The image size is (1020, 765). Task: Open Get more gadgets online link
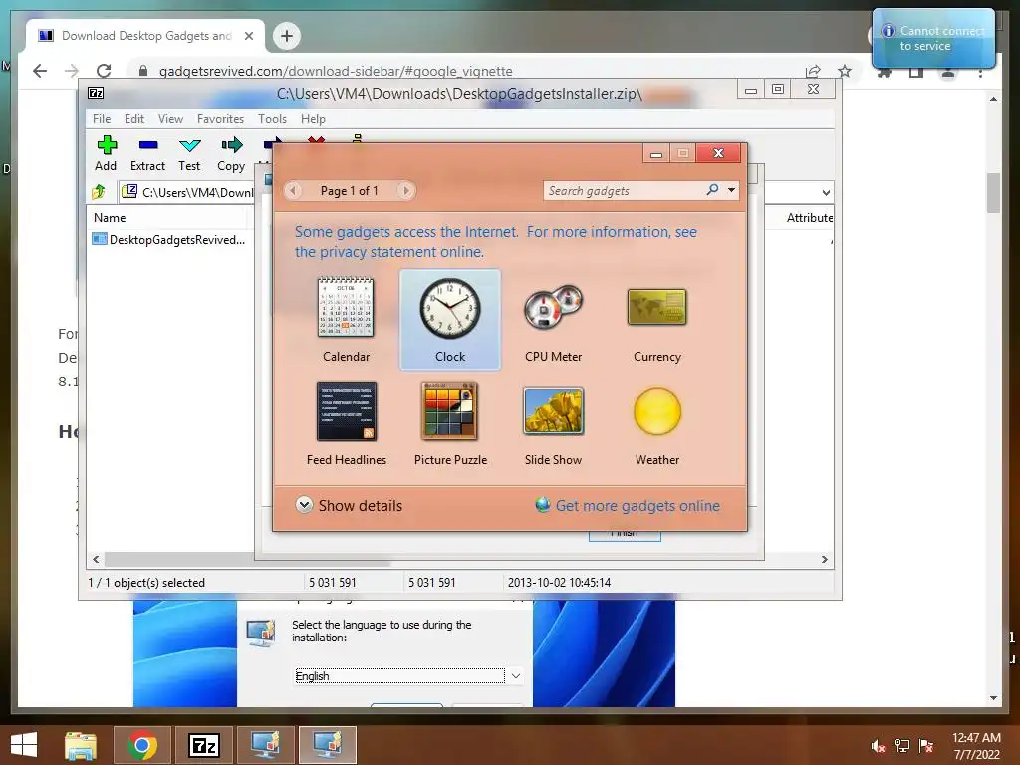pyautogui.click(x=628, y=505)
